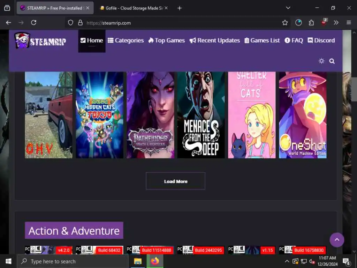Click the Type here to search box
This screenshot has width=357, height=268.
click(x=73, y=261)
